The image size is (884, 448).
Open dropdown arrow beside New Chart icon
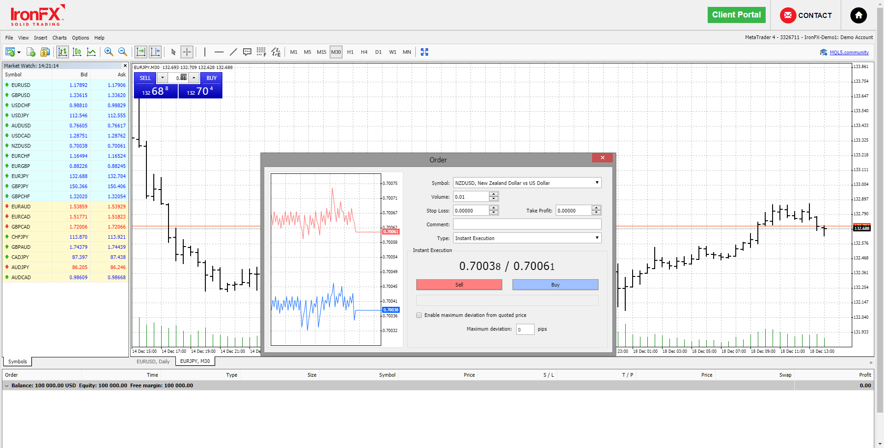click(19, 52)
